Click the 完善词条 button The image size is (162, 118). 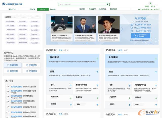32,65
